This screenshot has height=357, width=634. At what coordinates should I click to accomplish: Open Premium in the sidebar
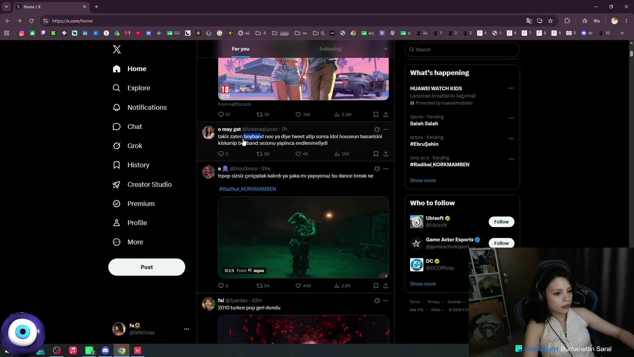[133, 203]
